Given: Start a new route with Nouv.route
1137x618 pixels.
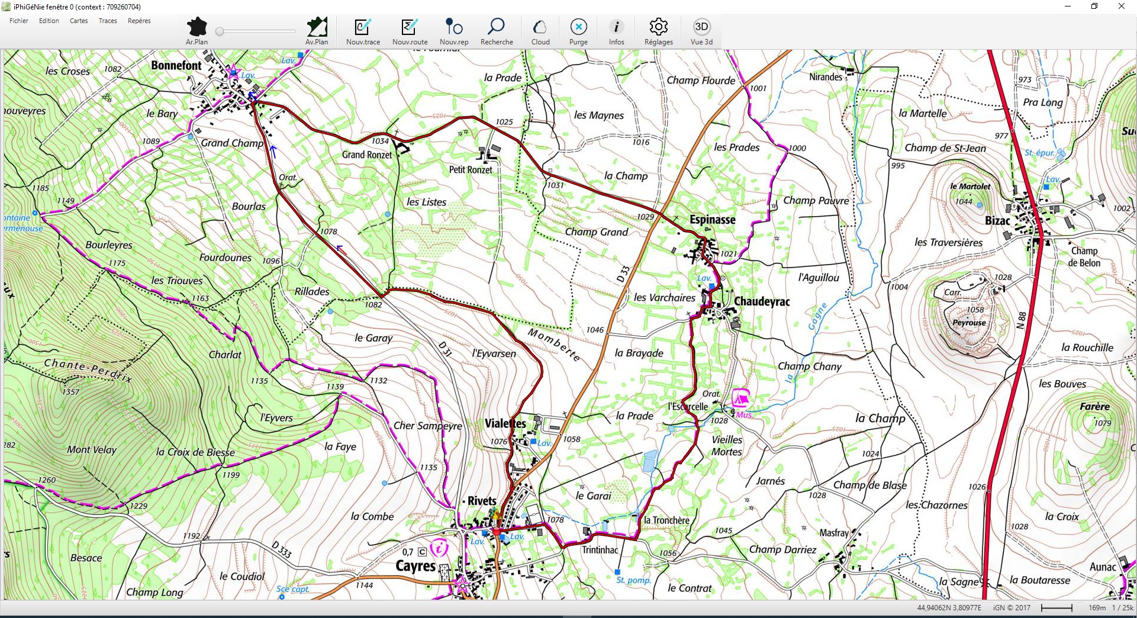Looking at the screenshot, I should [410, 28].
